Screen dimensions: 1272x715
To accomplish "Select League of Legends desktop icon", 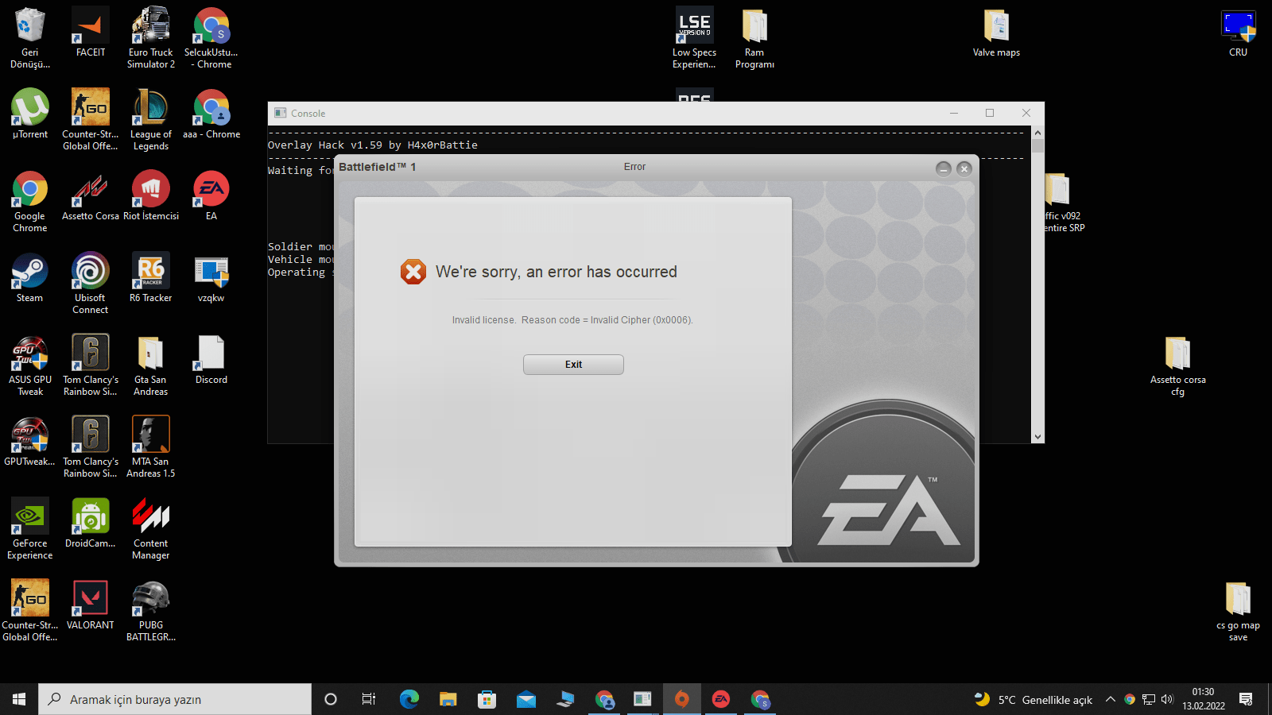I will coord(151,119).
